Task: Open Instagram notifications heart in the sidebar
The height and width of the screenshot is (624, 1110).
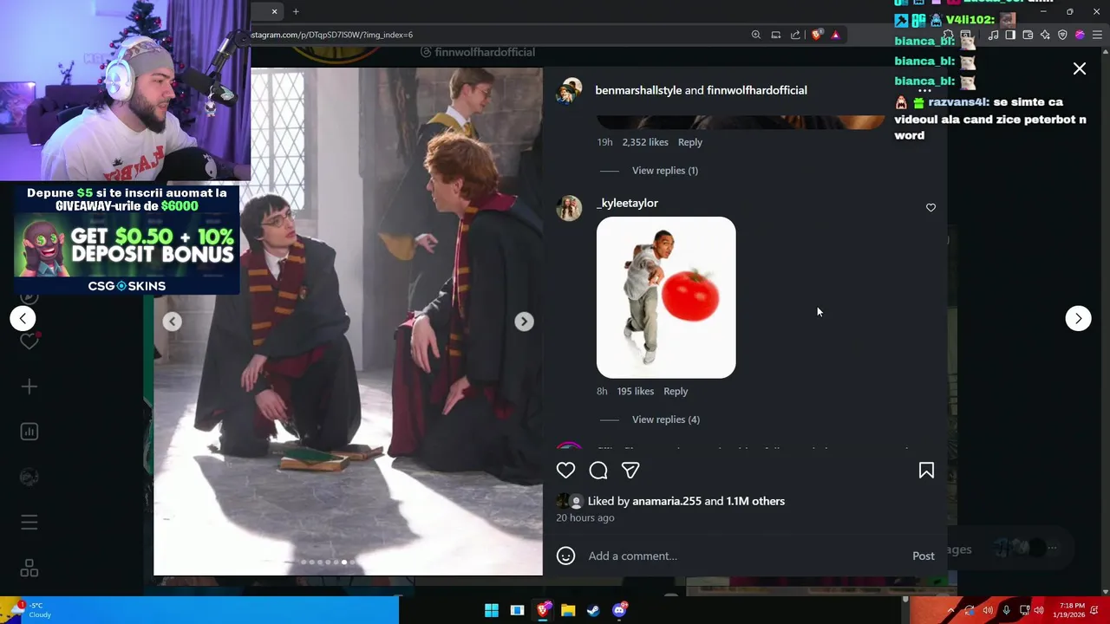Action: 29,341
